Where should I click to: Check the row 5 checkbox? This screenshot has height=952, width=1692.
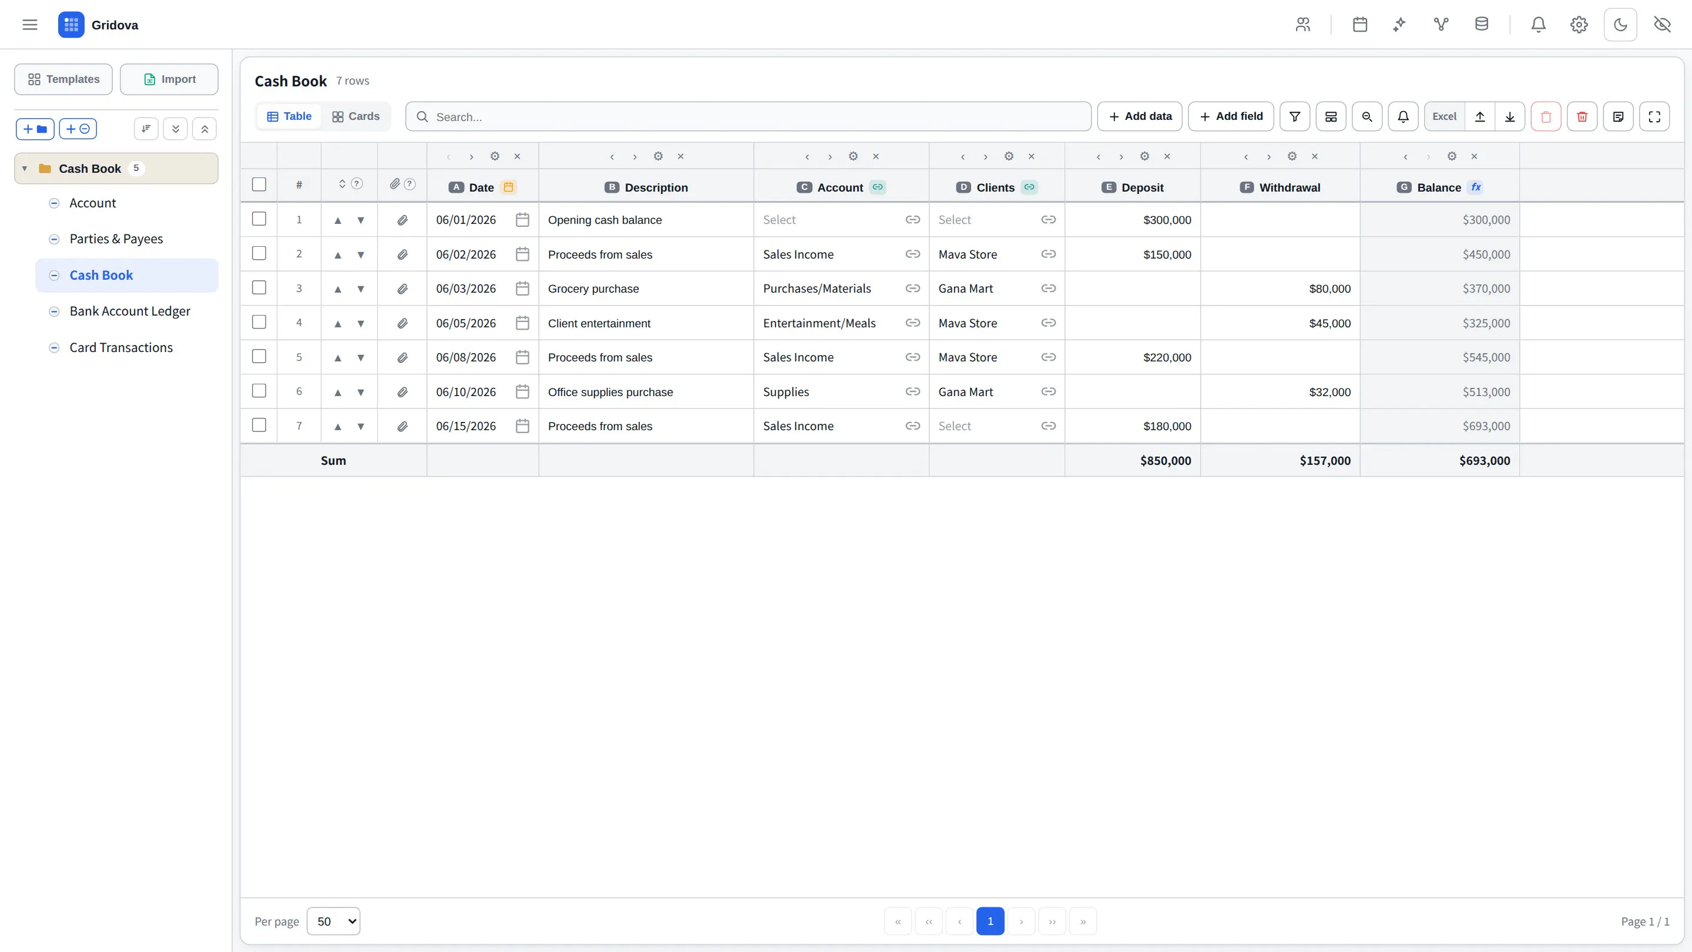(260, 356)
